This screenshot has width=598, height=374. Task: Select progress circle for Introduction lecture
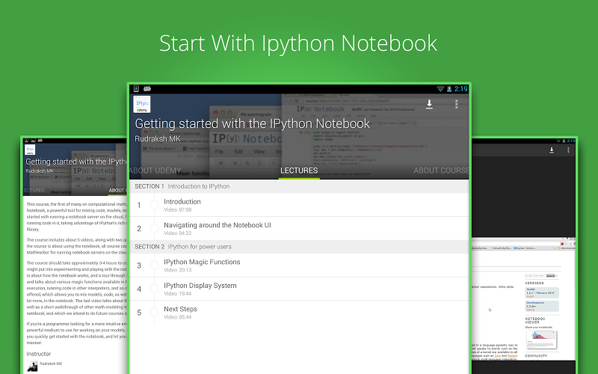155,205
